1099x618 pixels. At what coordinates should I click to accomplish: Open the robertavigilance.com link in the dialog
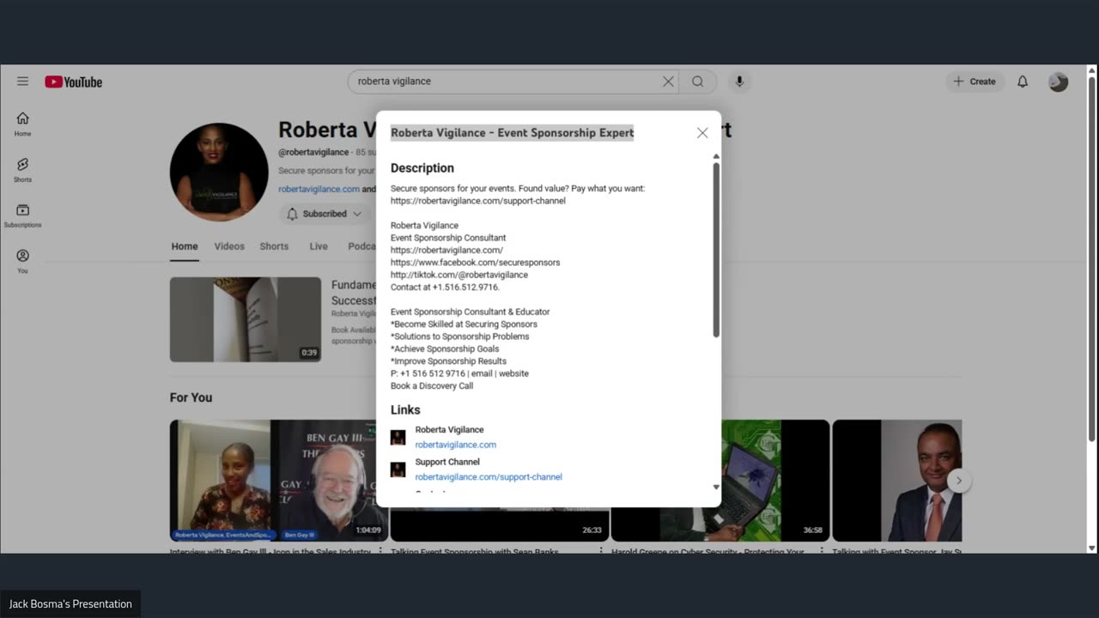(456, 445)
